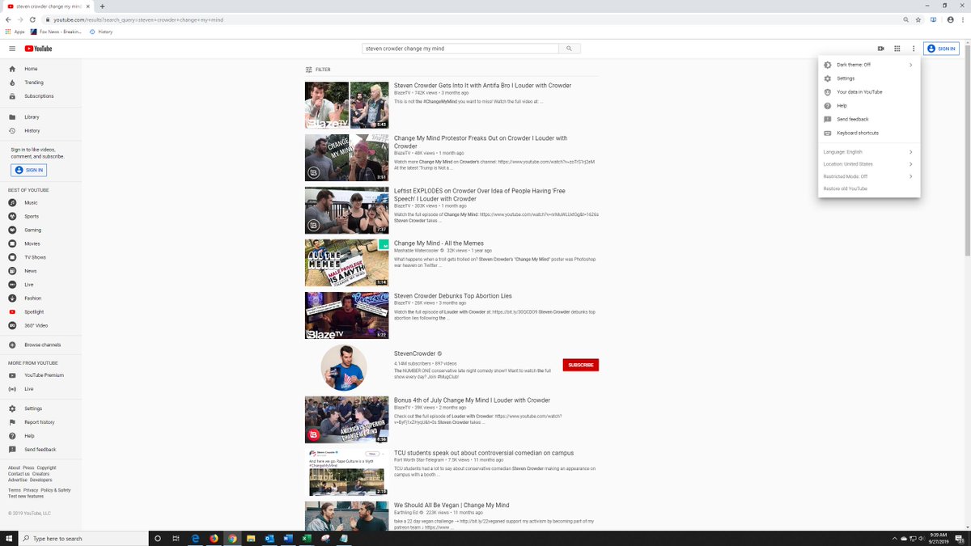
Task: Expand Location: United States option
Action: (x=868, y=164)
